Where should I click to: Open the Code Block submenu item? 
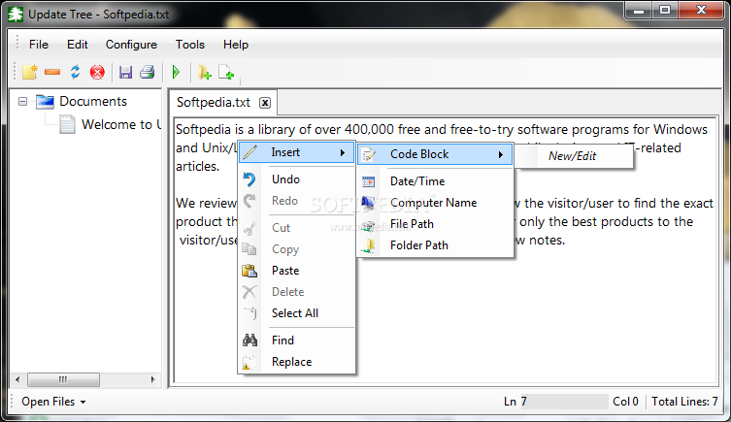(x=435, y=154)
